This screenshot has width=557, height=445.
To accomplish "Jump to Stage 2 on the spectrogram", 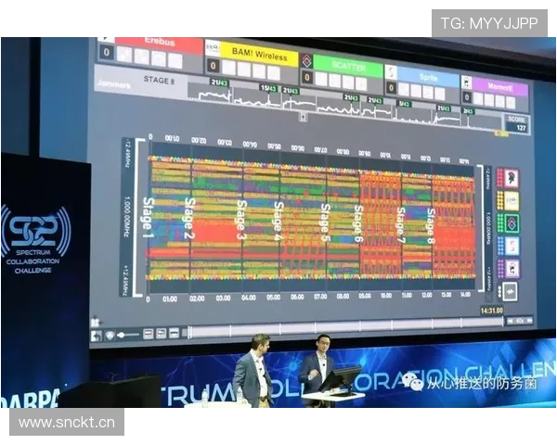I will point(188,219).
